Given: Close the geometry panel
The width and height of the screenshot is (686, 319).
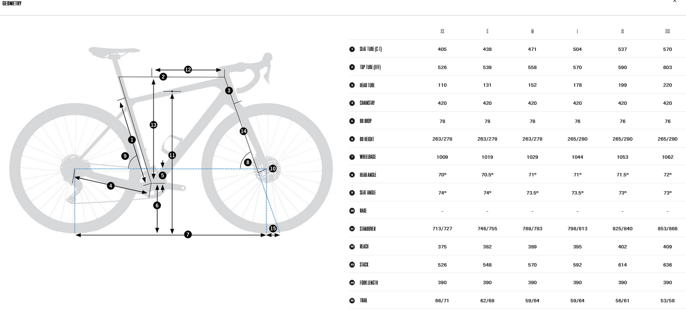Looking at the screenshot, I should click(675, 1).
